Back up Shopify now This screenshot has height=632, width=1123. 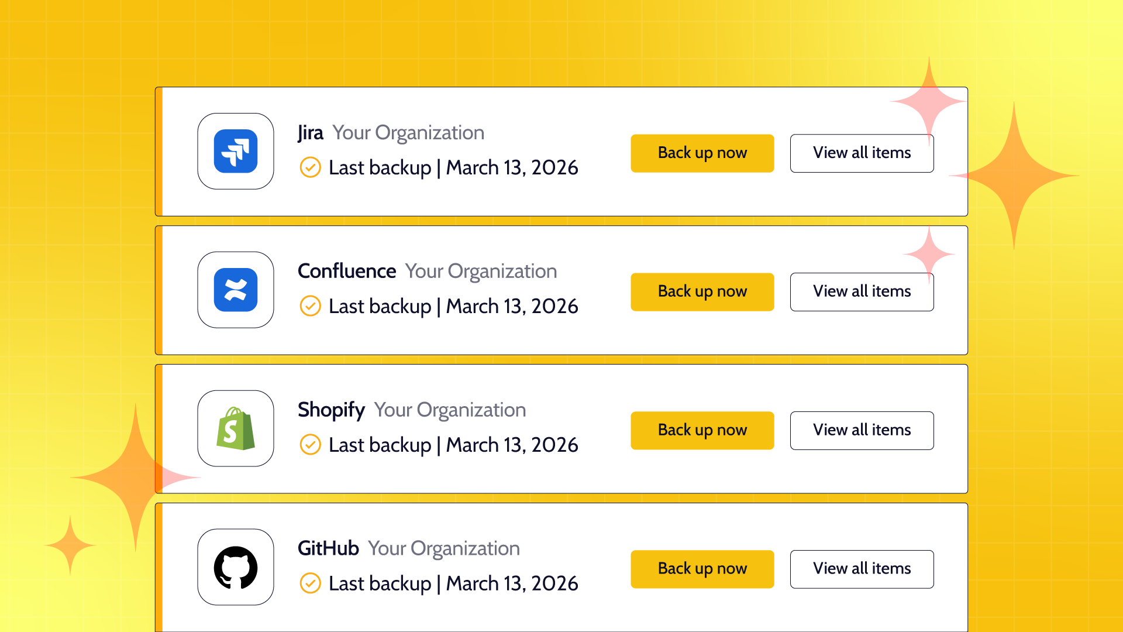(702, 430)
